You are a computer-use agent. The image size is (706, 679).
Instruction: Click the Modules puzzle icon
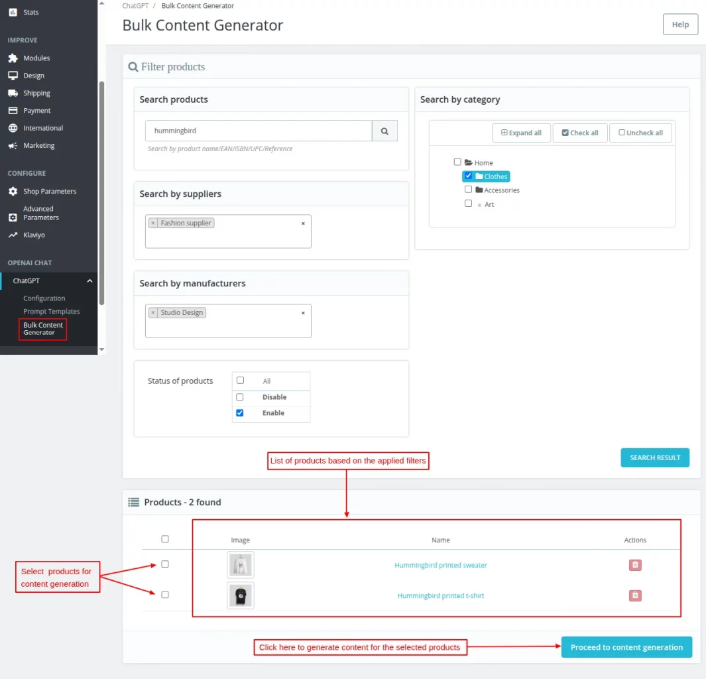13,58
